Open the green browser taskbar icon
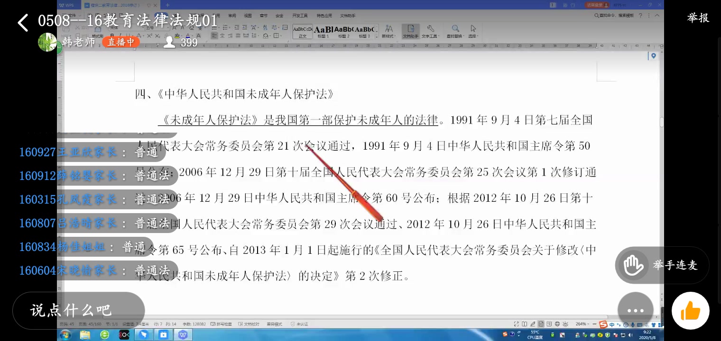The image size is (721, 341). (x=105, y=335)
